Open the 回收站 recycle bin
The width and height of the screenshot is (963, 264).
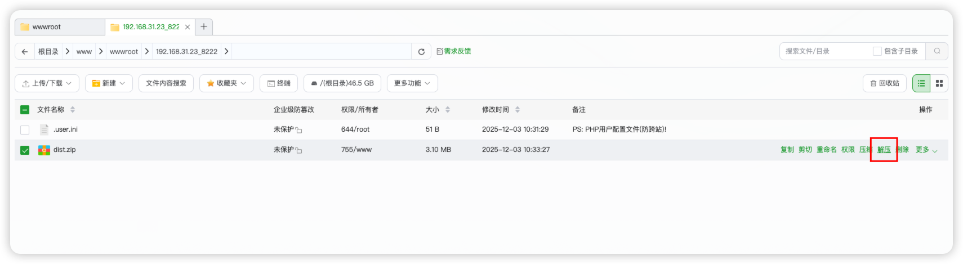(884, 83)
